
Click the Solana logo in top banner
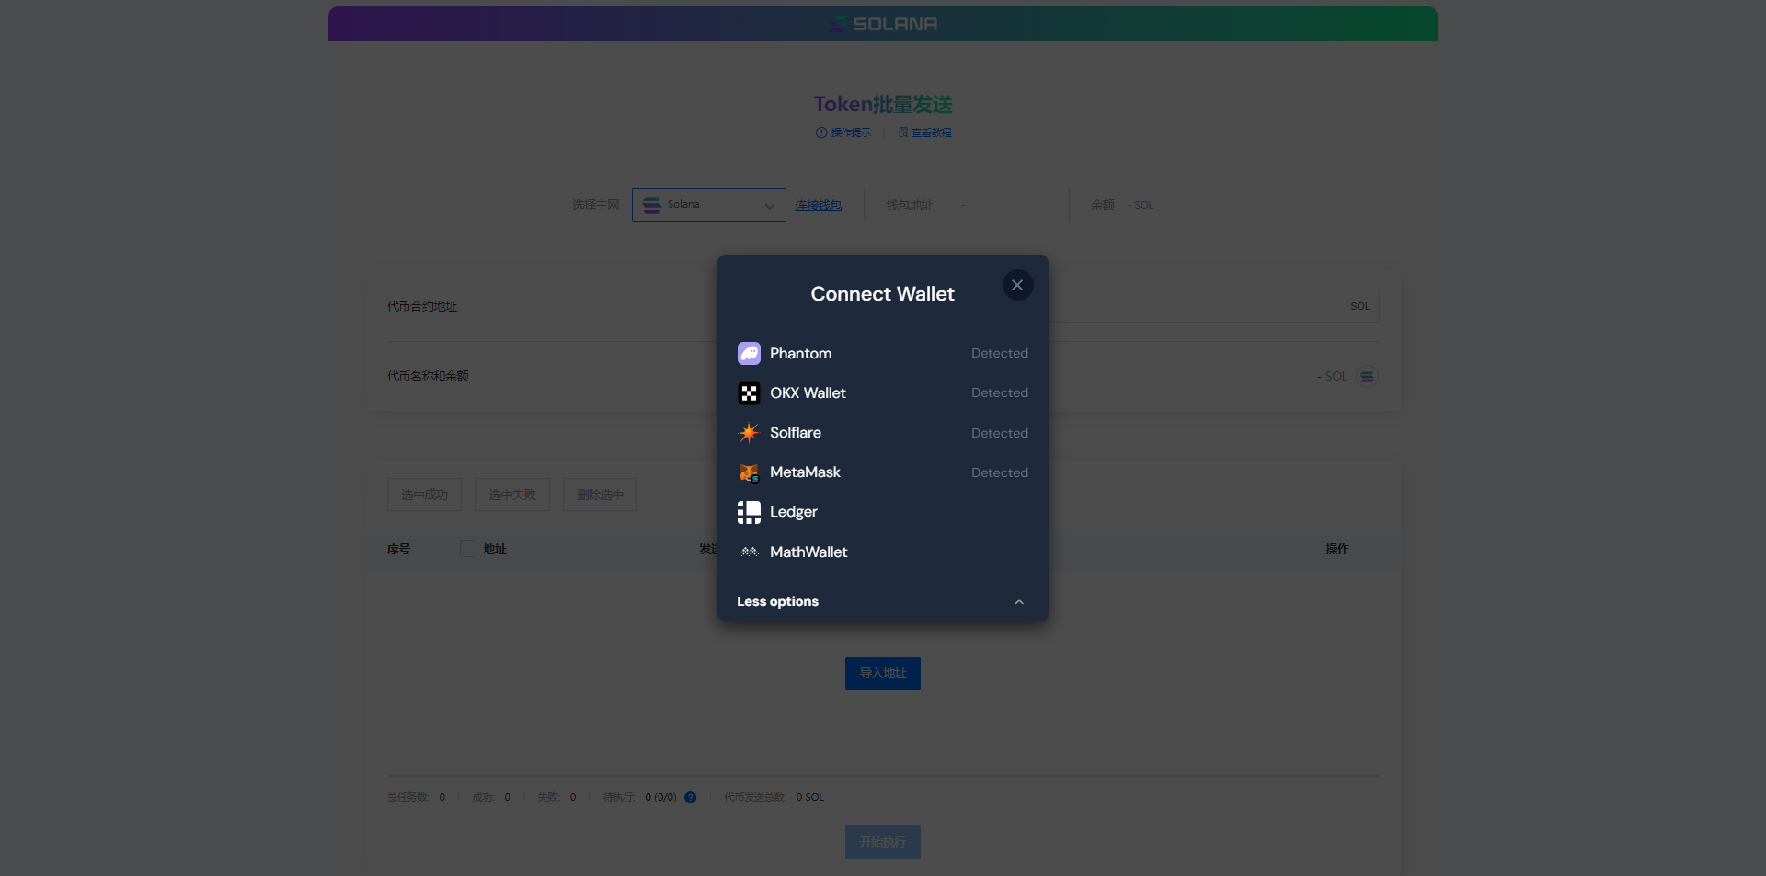point(883,24)
